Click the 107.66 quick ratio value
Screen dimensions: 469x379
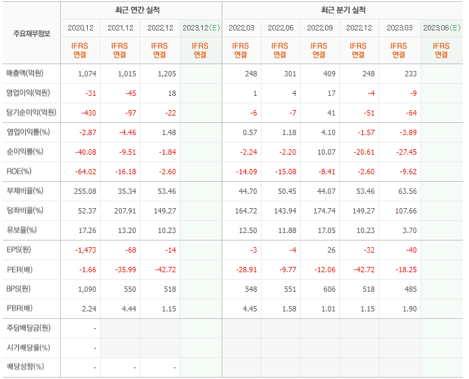coord(406,211)
